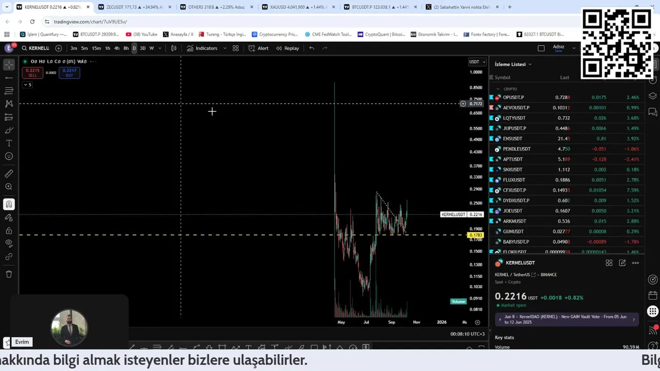Select ARKMUSDT in the watchlist
660x371 pixels.
(566, 221)
